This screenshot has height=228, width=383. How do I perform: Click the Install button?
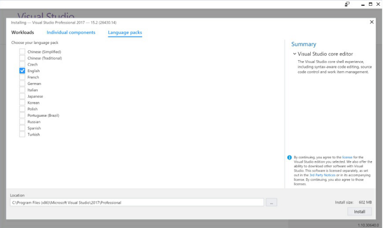pyautogui.click(x=360, y=212)
